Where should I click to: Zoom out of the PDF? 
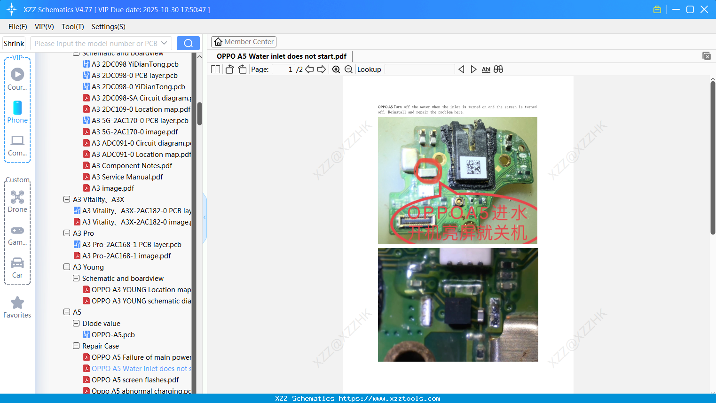[348, 70]
